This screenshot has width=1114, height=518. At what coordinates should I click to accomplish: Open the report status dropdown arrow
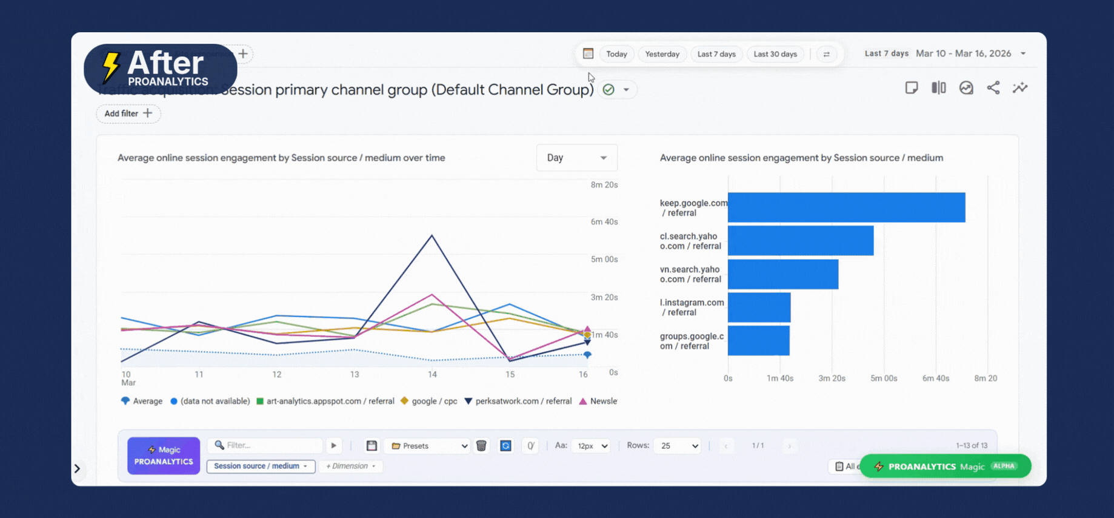click(626, 90)
